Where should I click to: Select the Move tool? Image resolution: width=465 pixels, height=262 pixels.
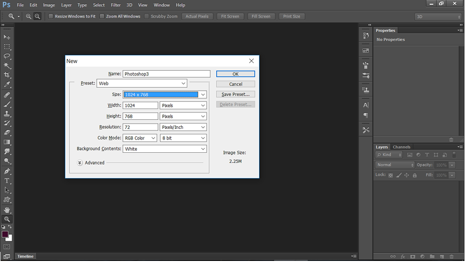click(7, 37)
